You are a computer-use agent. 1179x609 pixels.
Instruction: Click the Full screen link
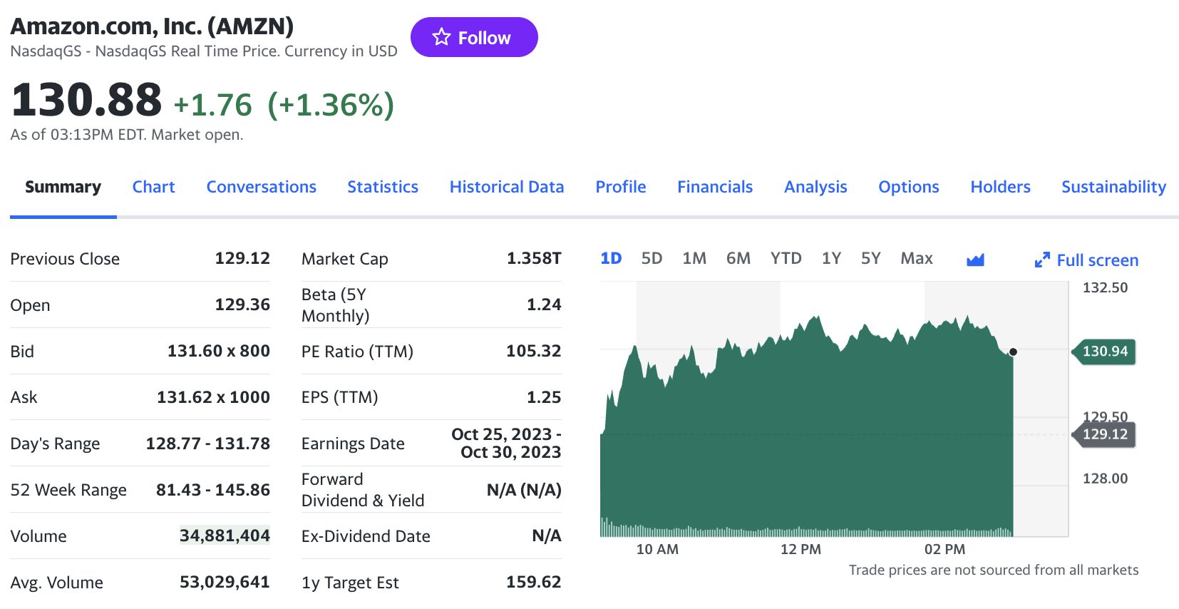(1097, 260)
